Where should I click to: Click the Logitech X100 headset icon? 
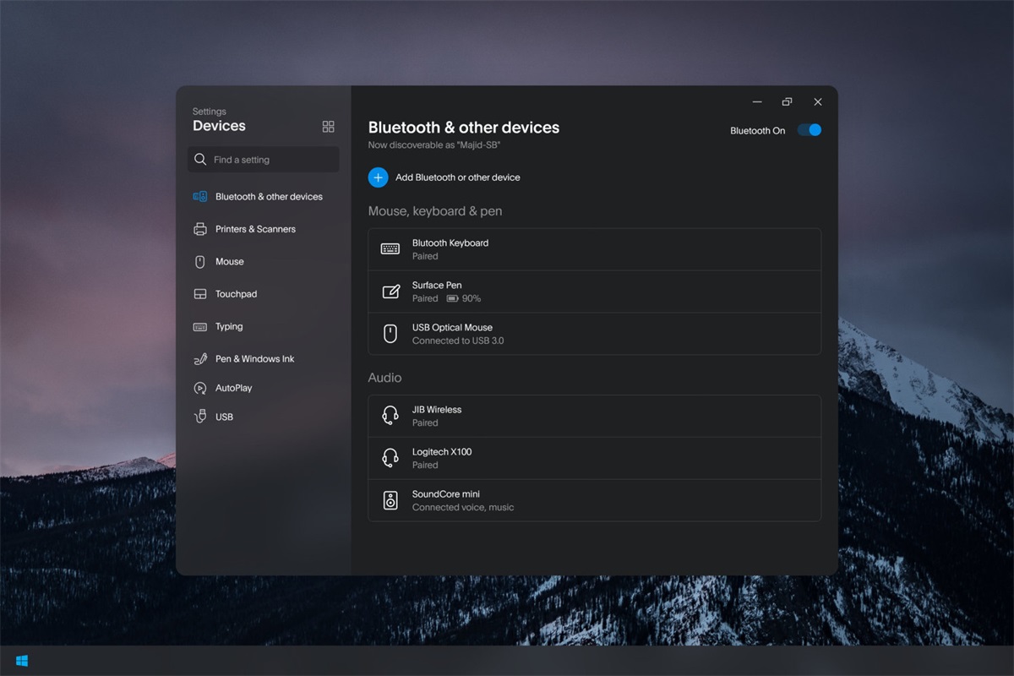point(390,458)
